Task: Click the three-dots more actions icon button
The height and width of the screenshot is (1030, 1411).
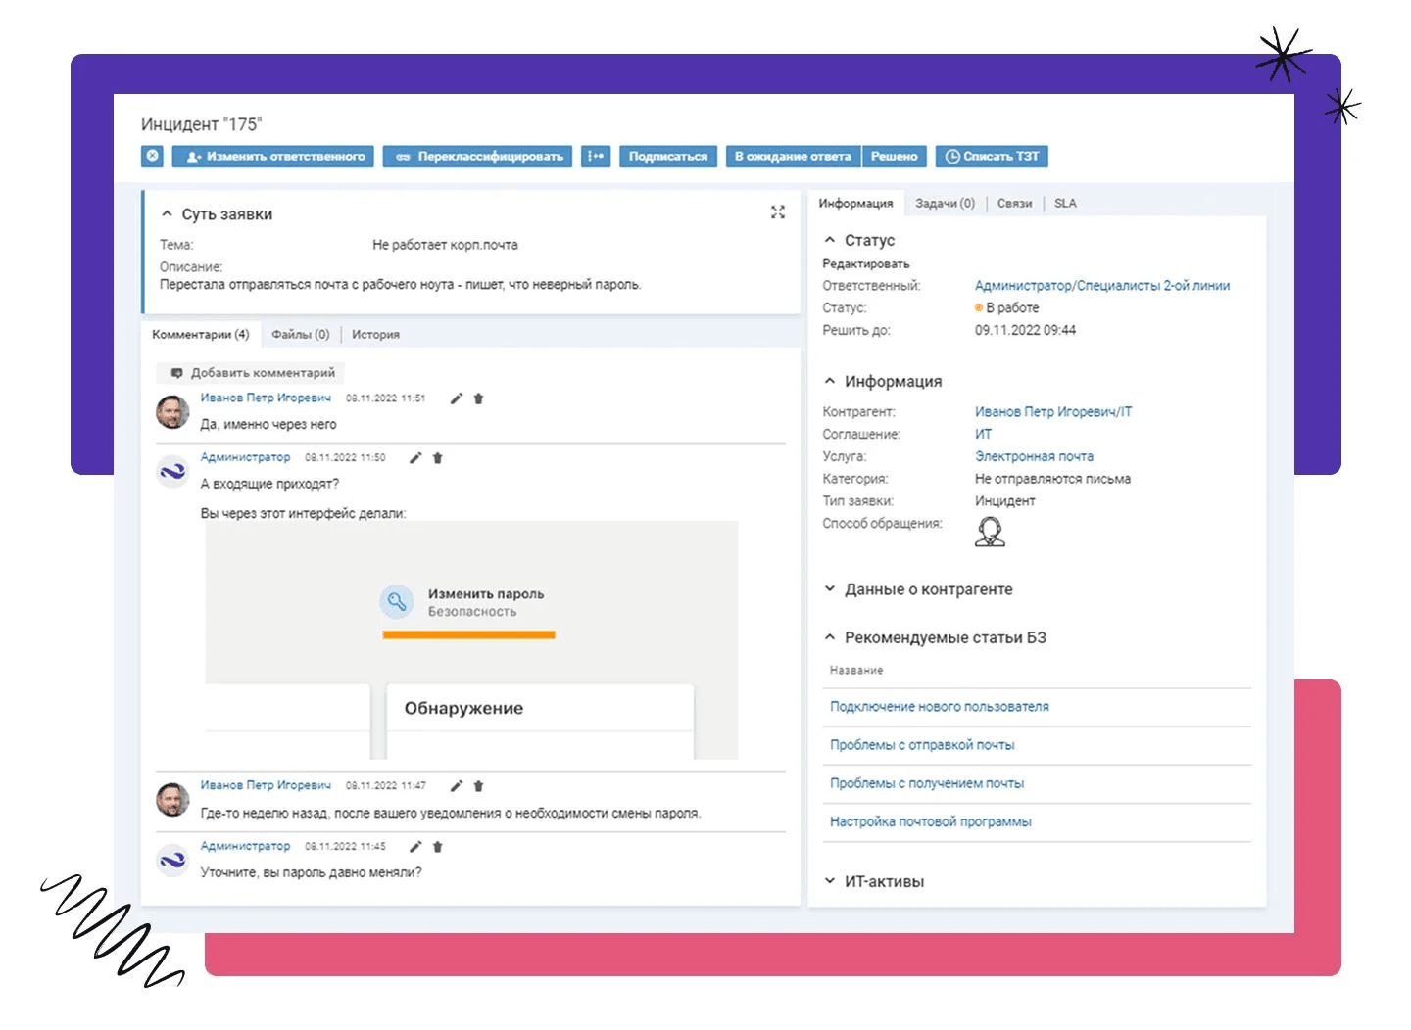Action: pos(595,156)
